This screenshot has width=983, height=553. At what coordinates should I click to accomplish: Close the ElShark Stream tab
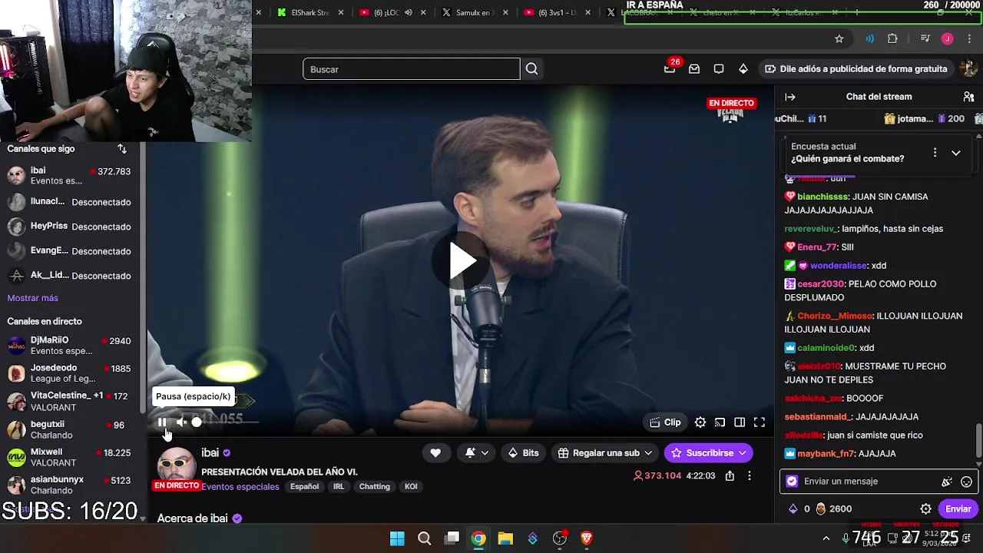click(x=341, y=12)
